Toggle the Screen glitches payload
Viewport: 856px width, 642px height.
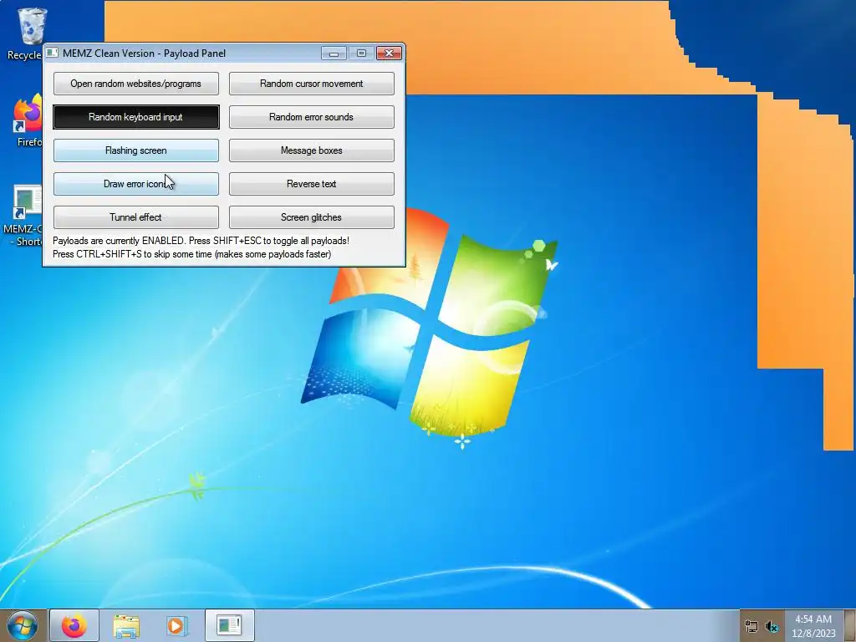311,217
